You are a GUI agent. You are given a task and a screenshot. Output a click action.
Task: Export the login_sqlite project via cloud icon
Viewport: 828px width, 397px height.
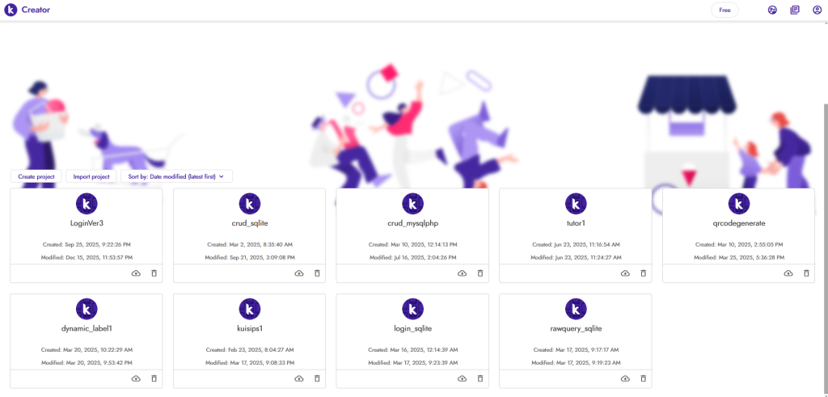coord(462,378)
